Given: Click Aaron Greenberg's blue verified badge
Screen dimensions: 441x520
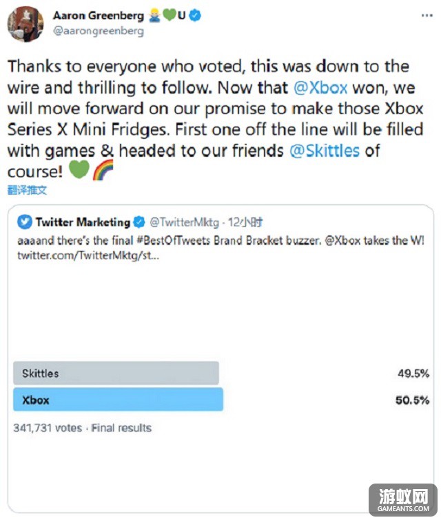Looking at the screenshot, I should [195, 15].
